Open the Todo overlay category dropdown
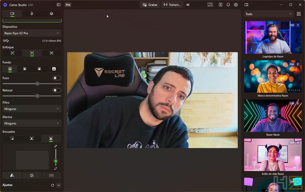Viewport: 305px width, 192px height. click(x=268, y=14)
